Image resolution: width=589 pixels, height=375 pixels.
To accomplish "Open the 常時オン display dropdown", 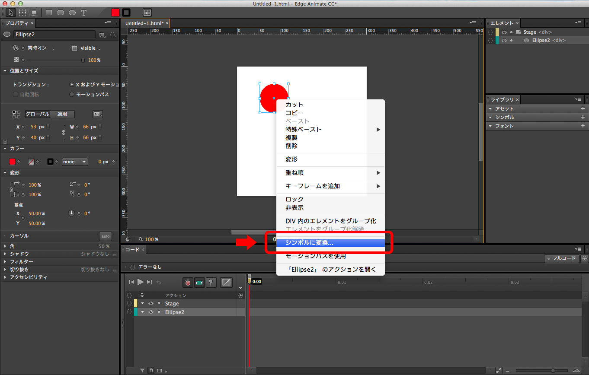I will click(40, 48).
